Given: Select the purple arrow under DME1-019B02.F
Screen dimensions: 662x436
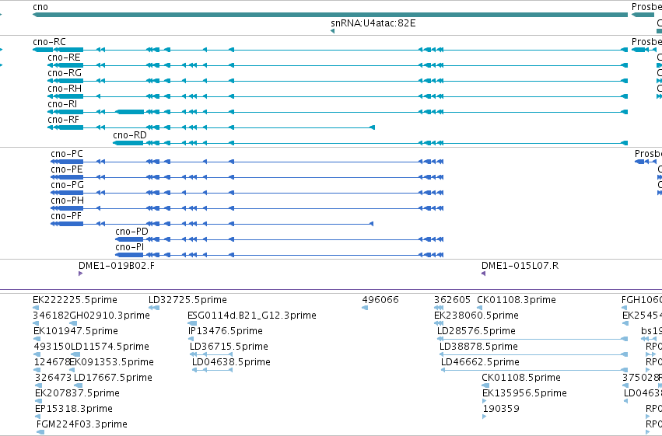Looking at the screenshot, I should [x=80, y=274].
